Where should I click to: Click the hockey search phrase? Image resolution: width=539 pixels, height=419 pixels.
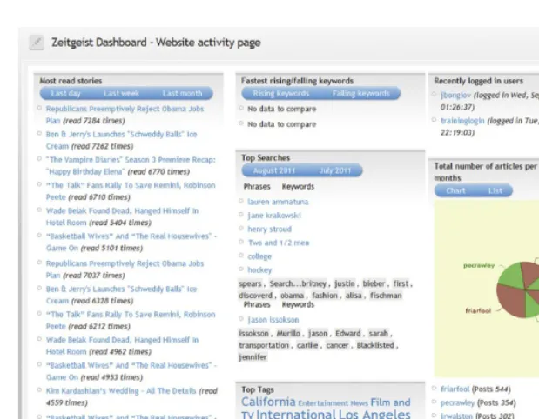point(259,270)
